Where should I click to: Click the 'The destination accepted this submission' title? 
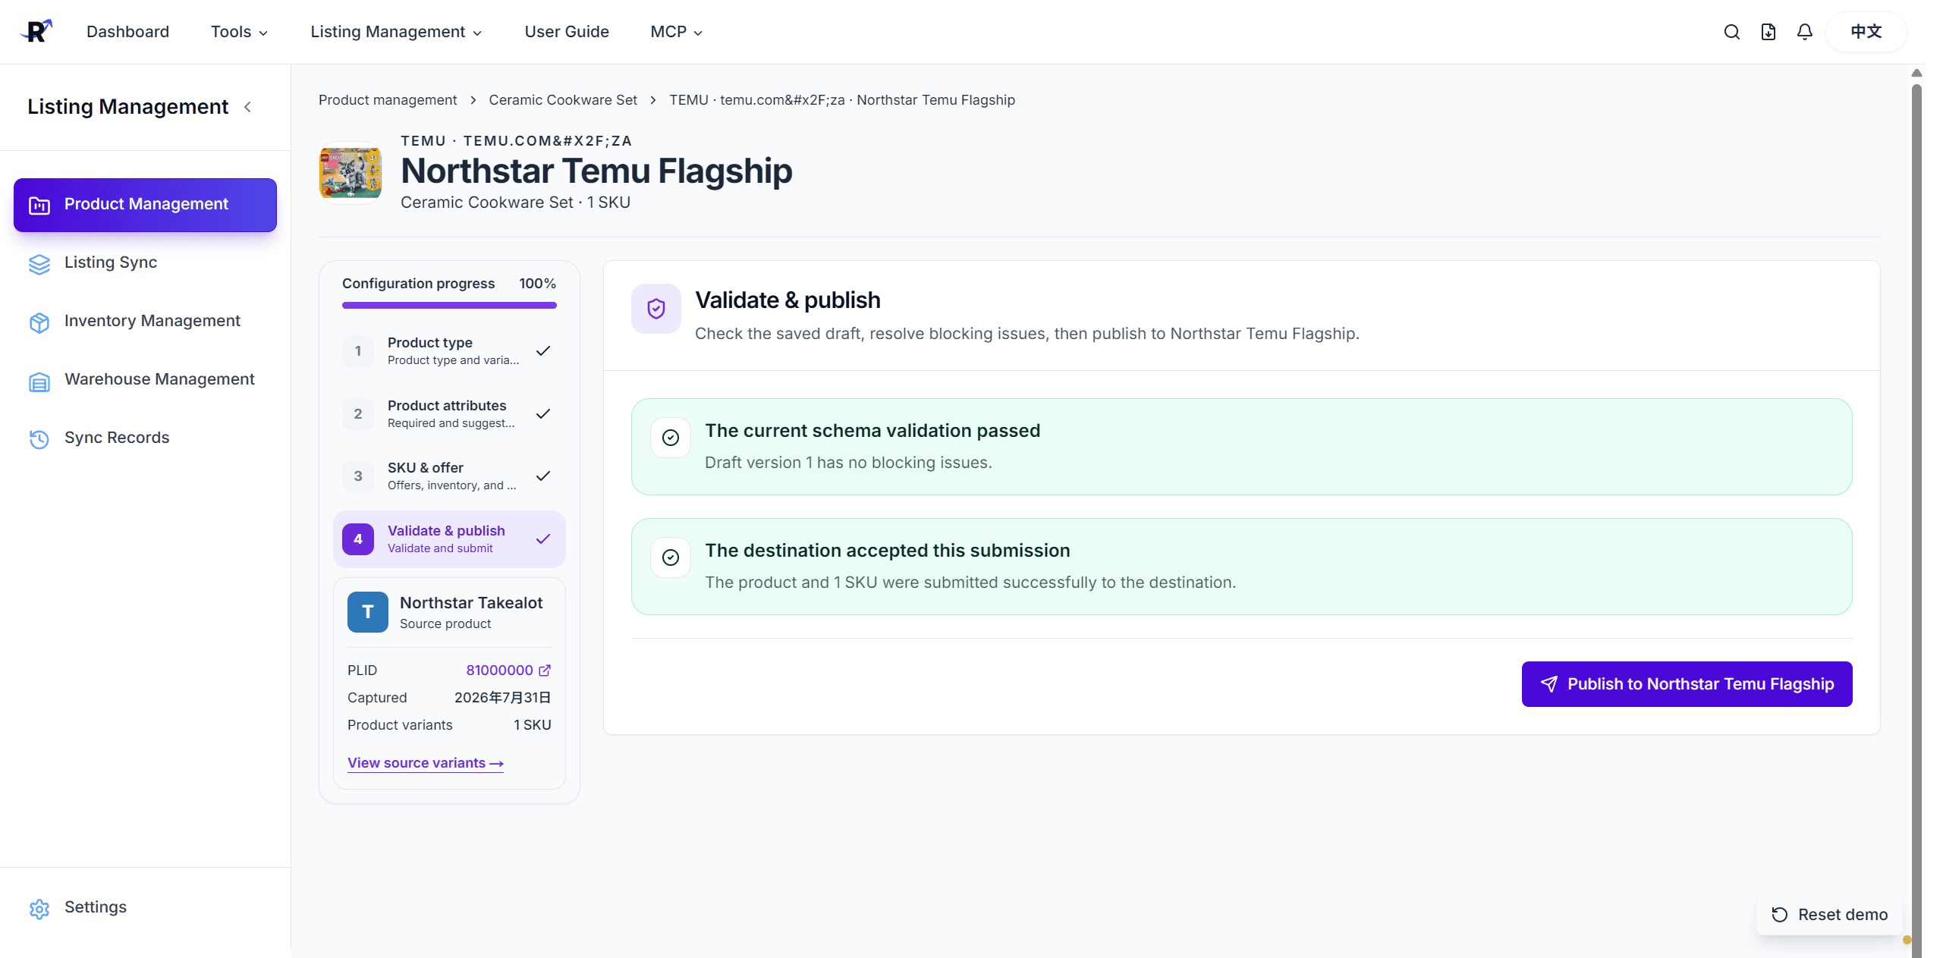pos(888,551)
